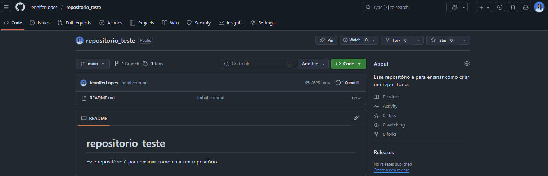
Task: Open the hamburger navigation menu
Action: point(7,7)
